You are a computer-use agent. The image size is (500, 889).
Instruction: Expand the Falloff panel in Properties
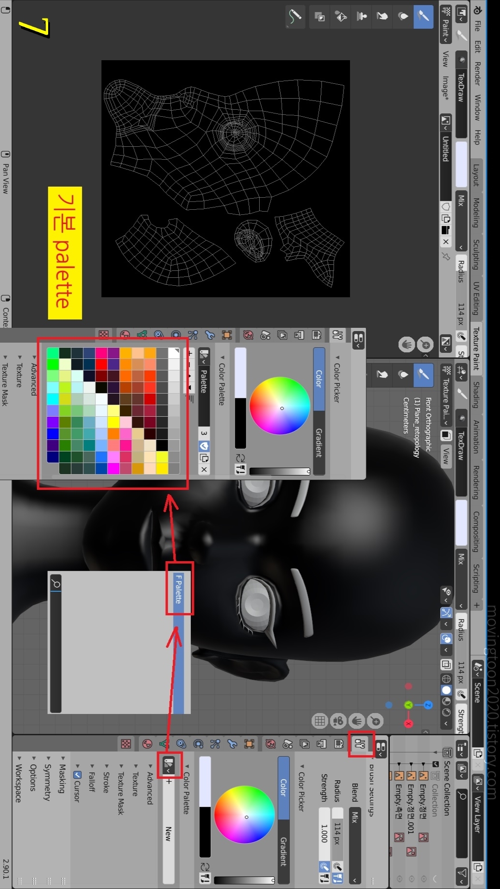tap(92, 782)
